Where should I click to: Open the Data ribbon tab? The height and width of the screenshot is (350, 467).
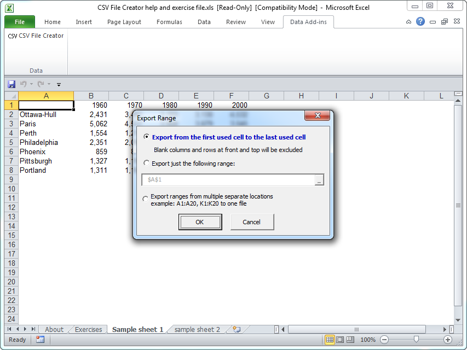204,22
